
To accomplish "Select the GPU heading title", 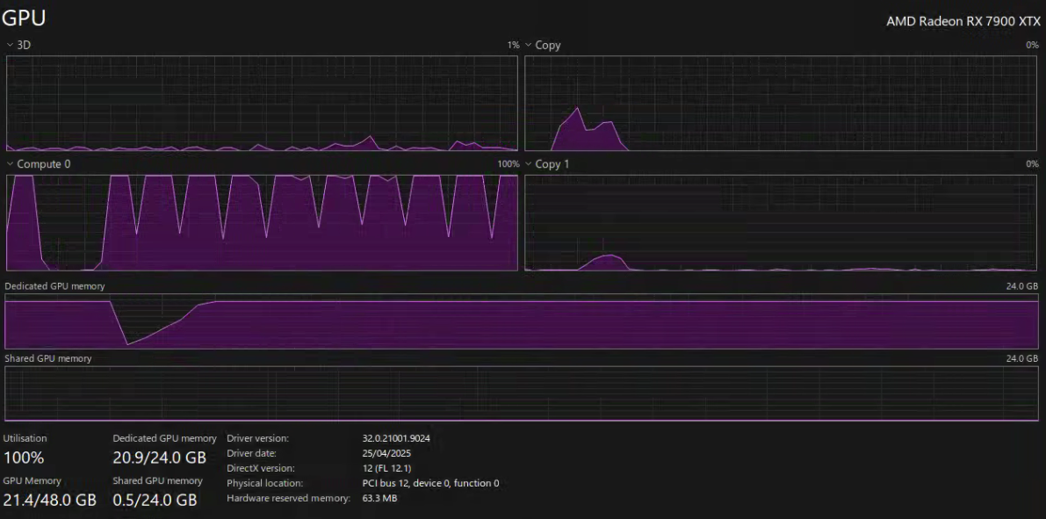I will [x=24, y=18].
